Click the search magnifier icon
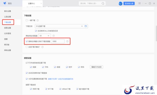This screenshot has height=95, width=157. click(103, 3)
